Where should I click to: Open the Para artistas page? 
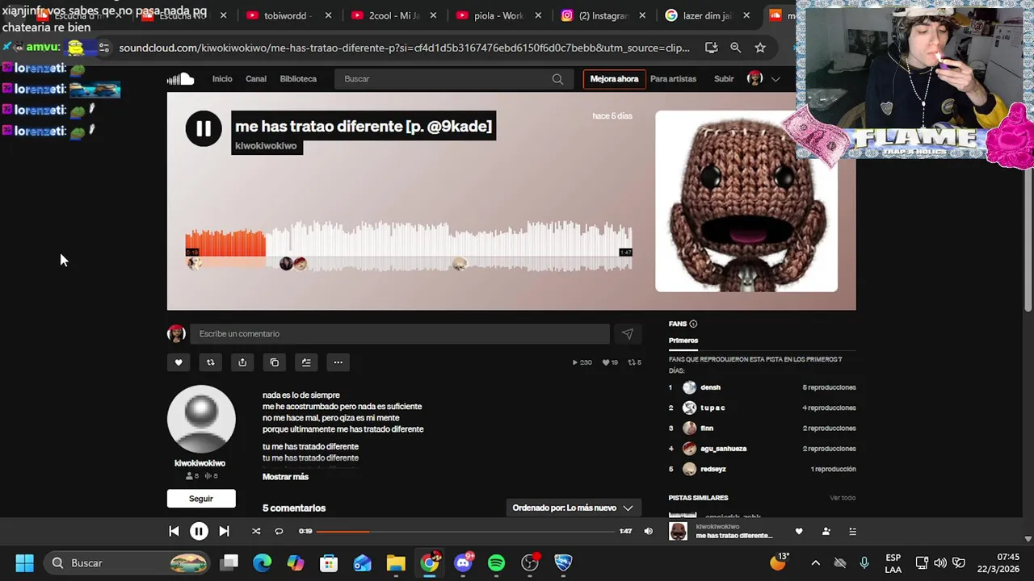coord(673,79)
